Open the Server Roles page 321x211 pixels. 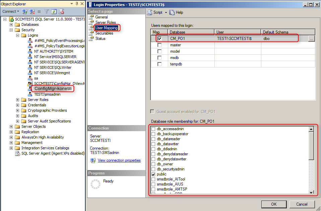point(106,22)
